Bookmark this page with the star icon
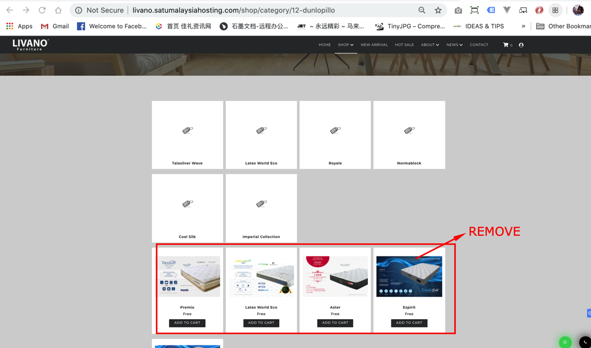This screenshot has width=591, height=348. tap(438, 10)
